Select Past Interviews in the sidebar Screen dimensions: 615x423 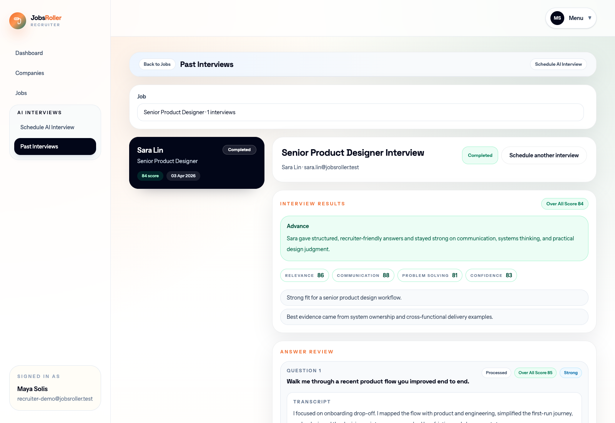point(55,147)
